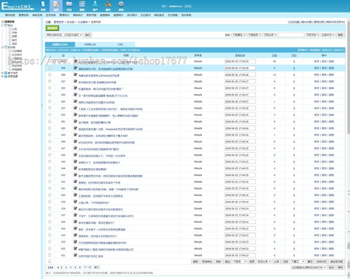Open the 插件 (Plugins) icon
Image resolution: width=350 pixels, height=279 pixels.
coord(108,6)
